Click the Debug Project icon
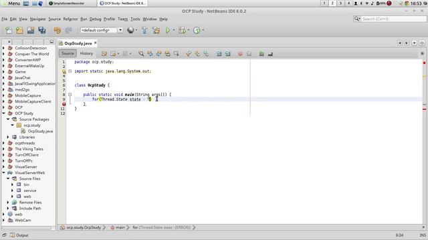Viewport: 428px width, 240px height. point(182,30)
